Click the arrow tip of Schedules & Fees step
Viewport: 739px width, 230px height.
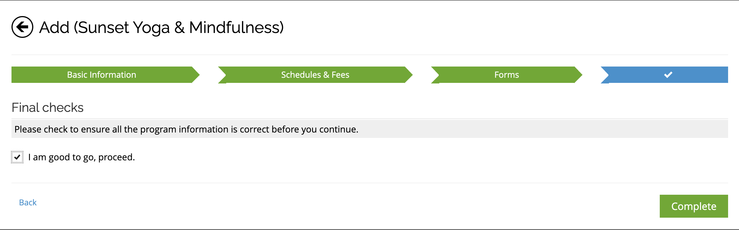pyautogui.click(x=409, y=75)
